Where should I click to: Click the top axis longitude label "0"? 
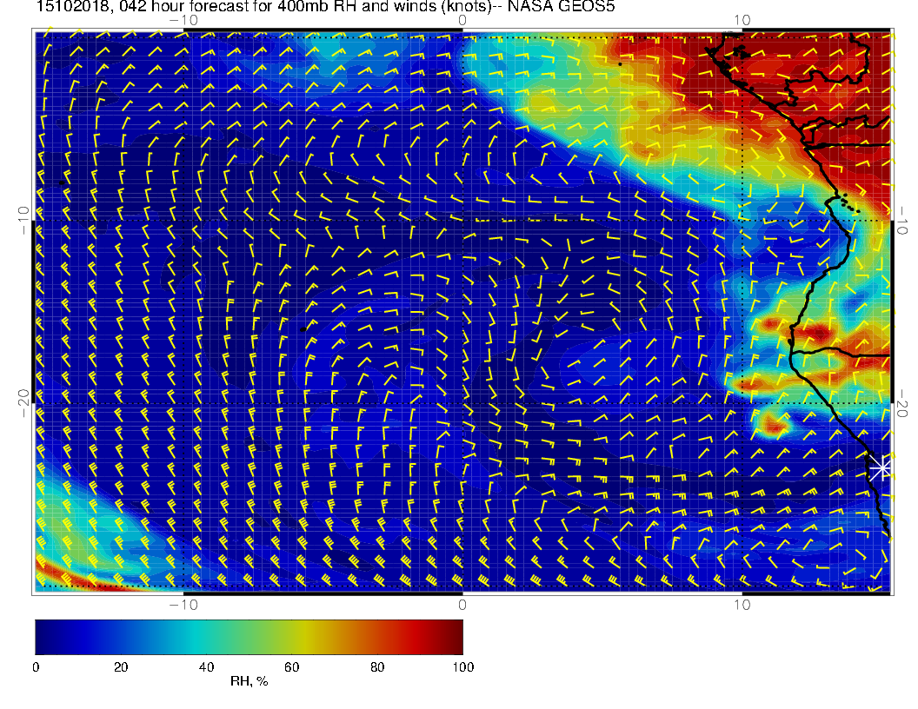(462, 21)
